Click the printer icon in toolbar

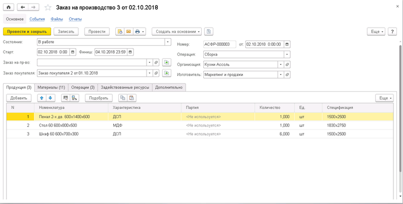pos(138,31)
